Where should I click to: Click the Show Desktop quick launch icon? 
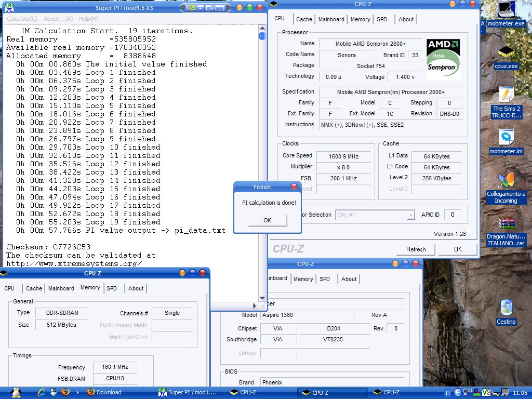(x=54, y=392)
